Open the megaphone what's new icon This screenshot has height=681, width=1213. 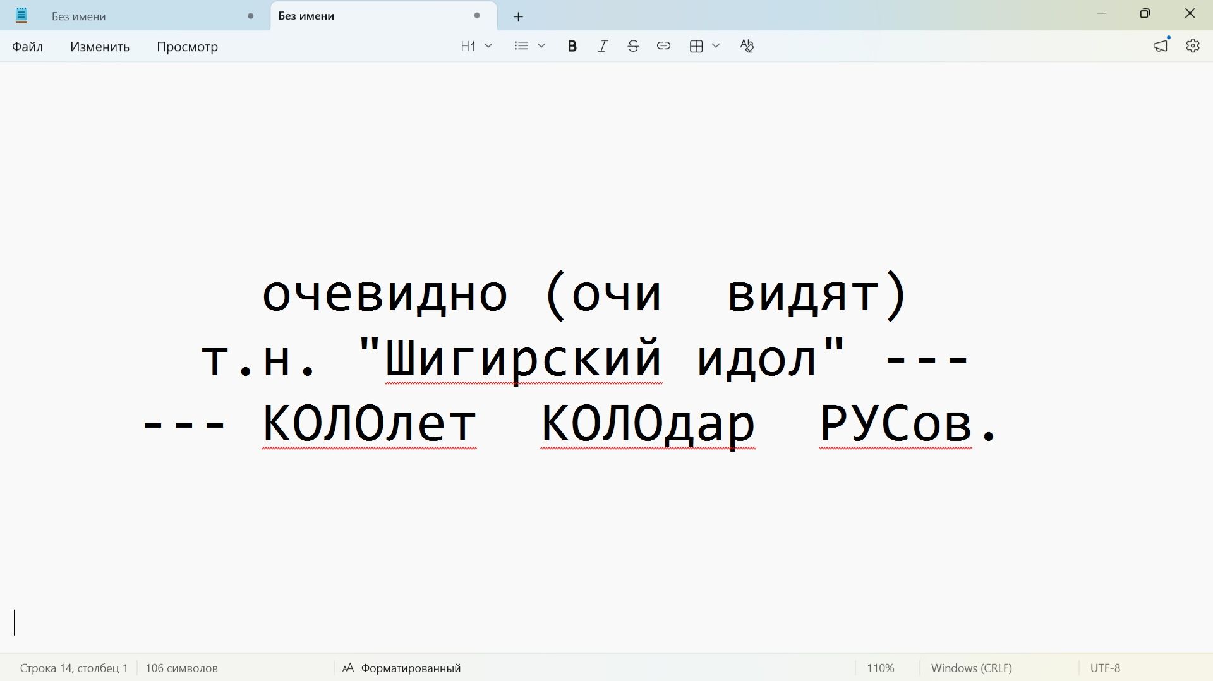coord(1161,46)
